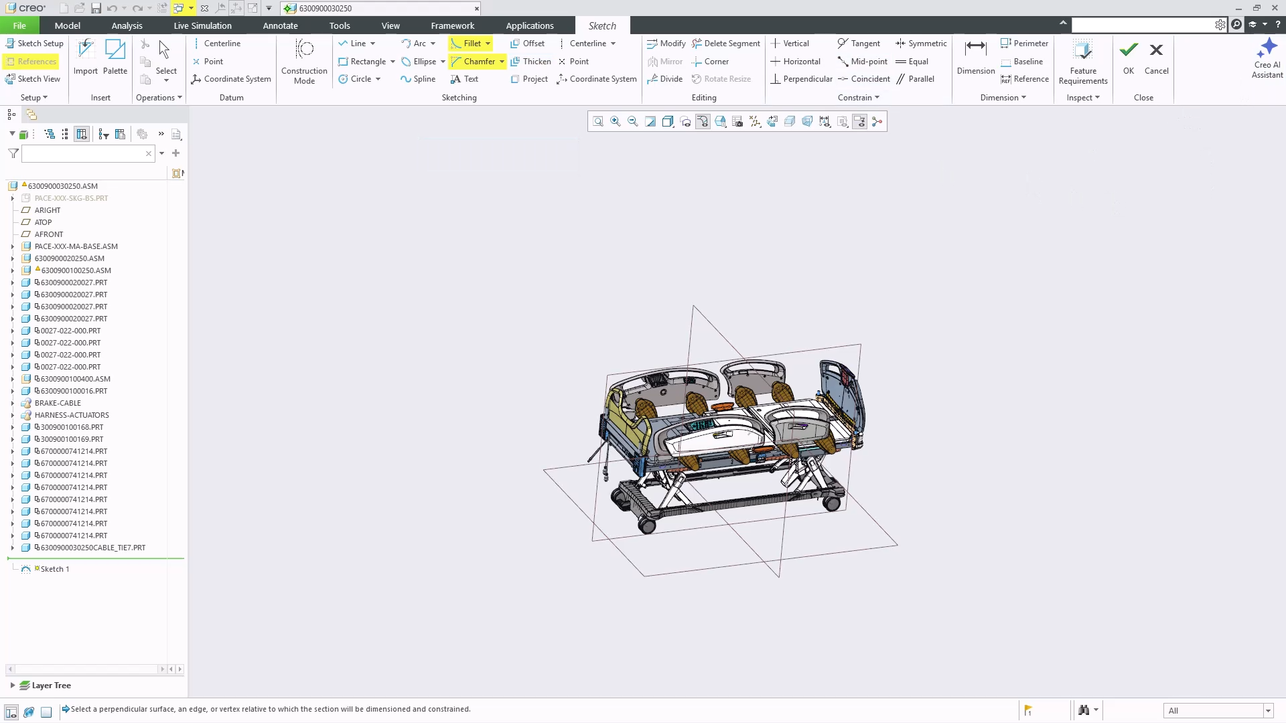Screen dimensions: 1286x723
Task: Click the model tree search field
Action: point(88,154)
